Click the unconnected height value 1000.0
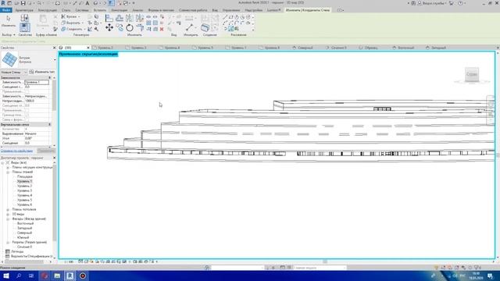This screenshot has width=500, height=281. pyautogui.click(x=37, y=101)
